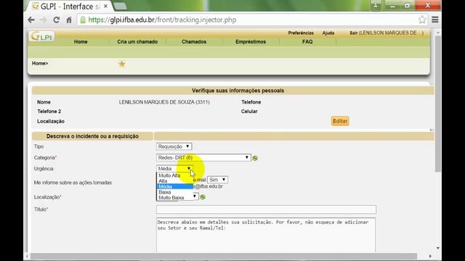Open the Categoria Redes- DRT dropdown
The width and height of the screenshot is (465, 261).
pos(203,158)
